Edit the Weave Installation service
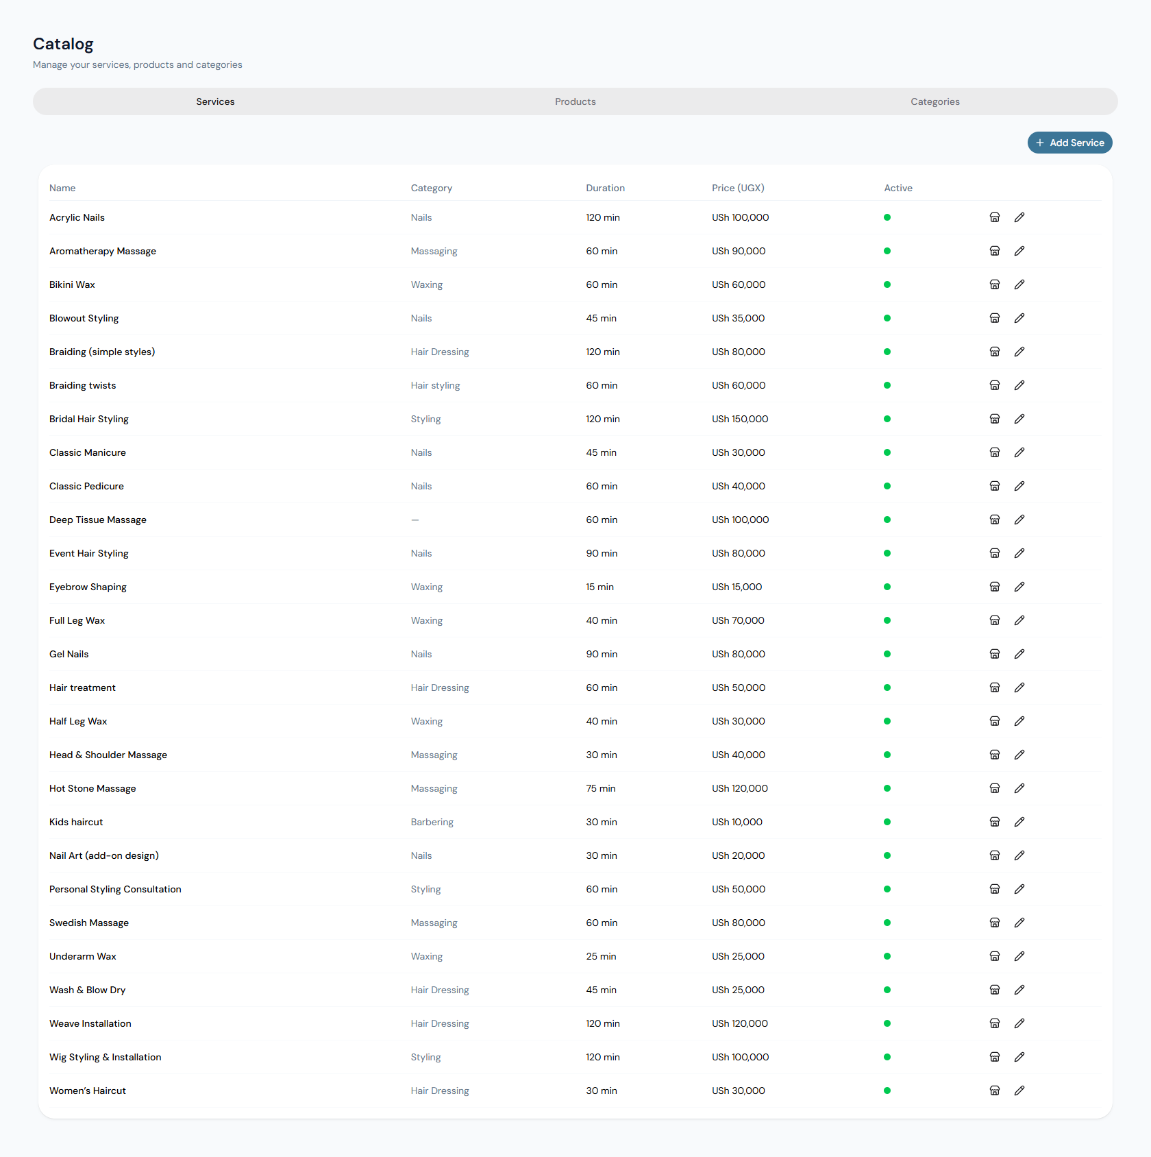The image size is (1151, 1157). coord(1019,1023)
